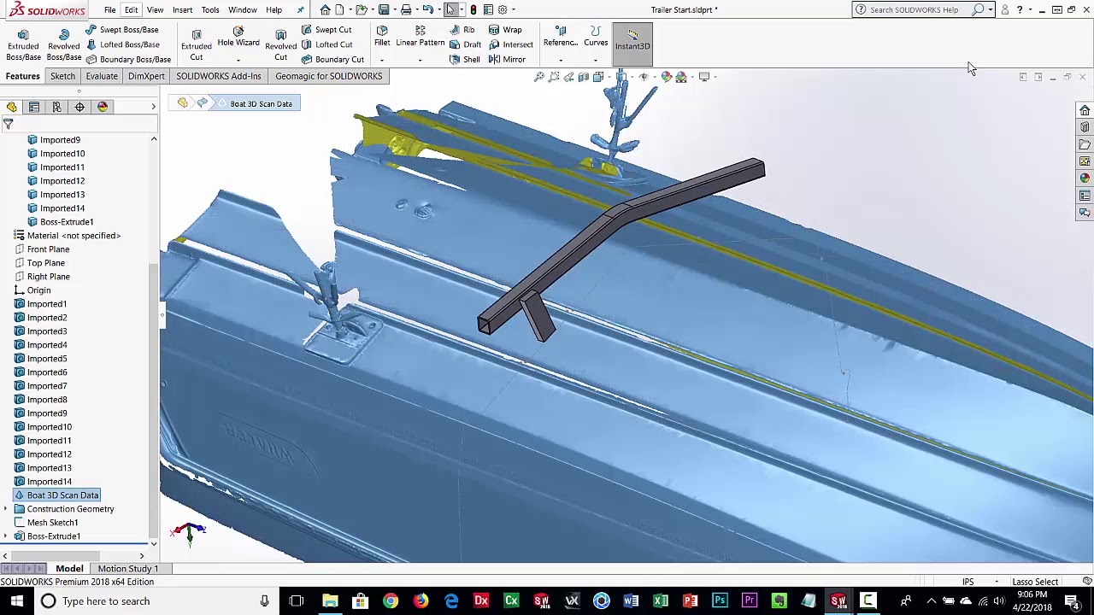
Task: Open Chrome from the taskbar
Action: pyautogui.click(x=391, y=601)
